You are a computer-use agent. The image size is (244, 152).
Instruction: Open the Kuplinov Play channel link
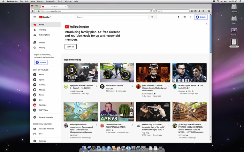click(185, 91)
